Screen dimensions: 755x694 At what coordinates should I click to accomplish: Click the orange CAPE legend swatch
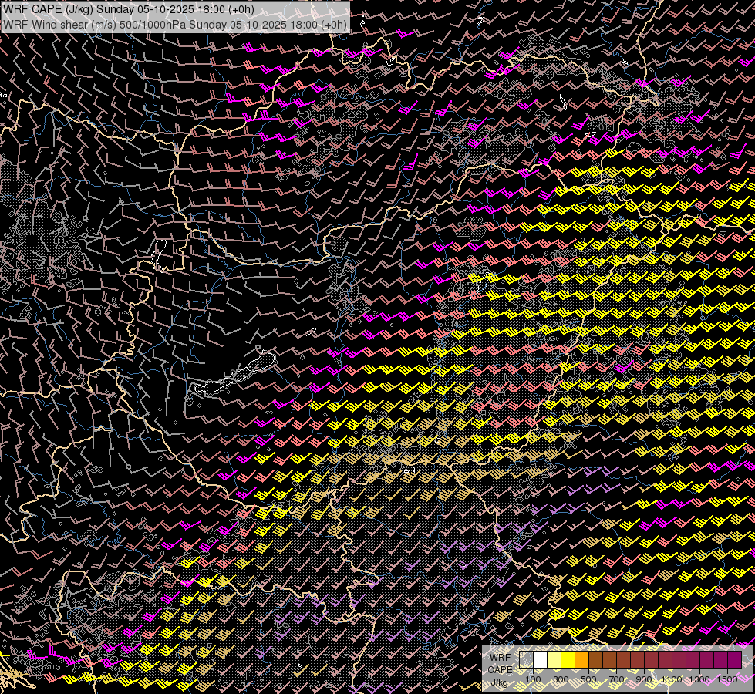pyautogui.click(x=582, y=660)
